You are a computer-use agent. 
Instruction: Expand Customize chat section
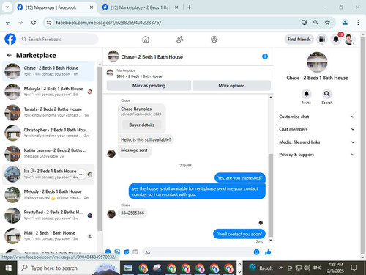coord(317,117)
